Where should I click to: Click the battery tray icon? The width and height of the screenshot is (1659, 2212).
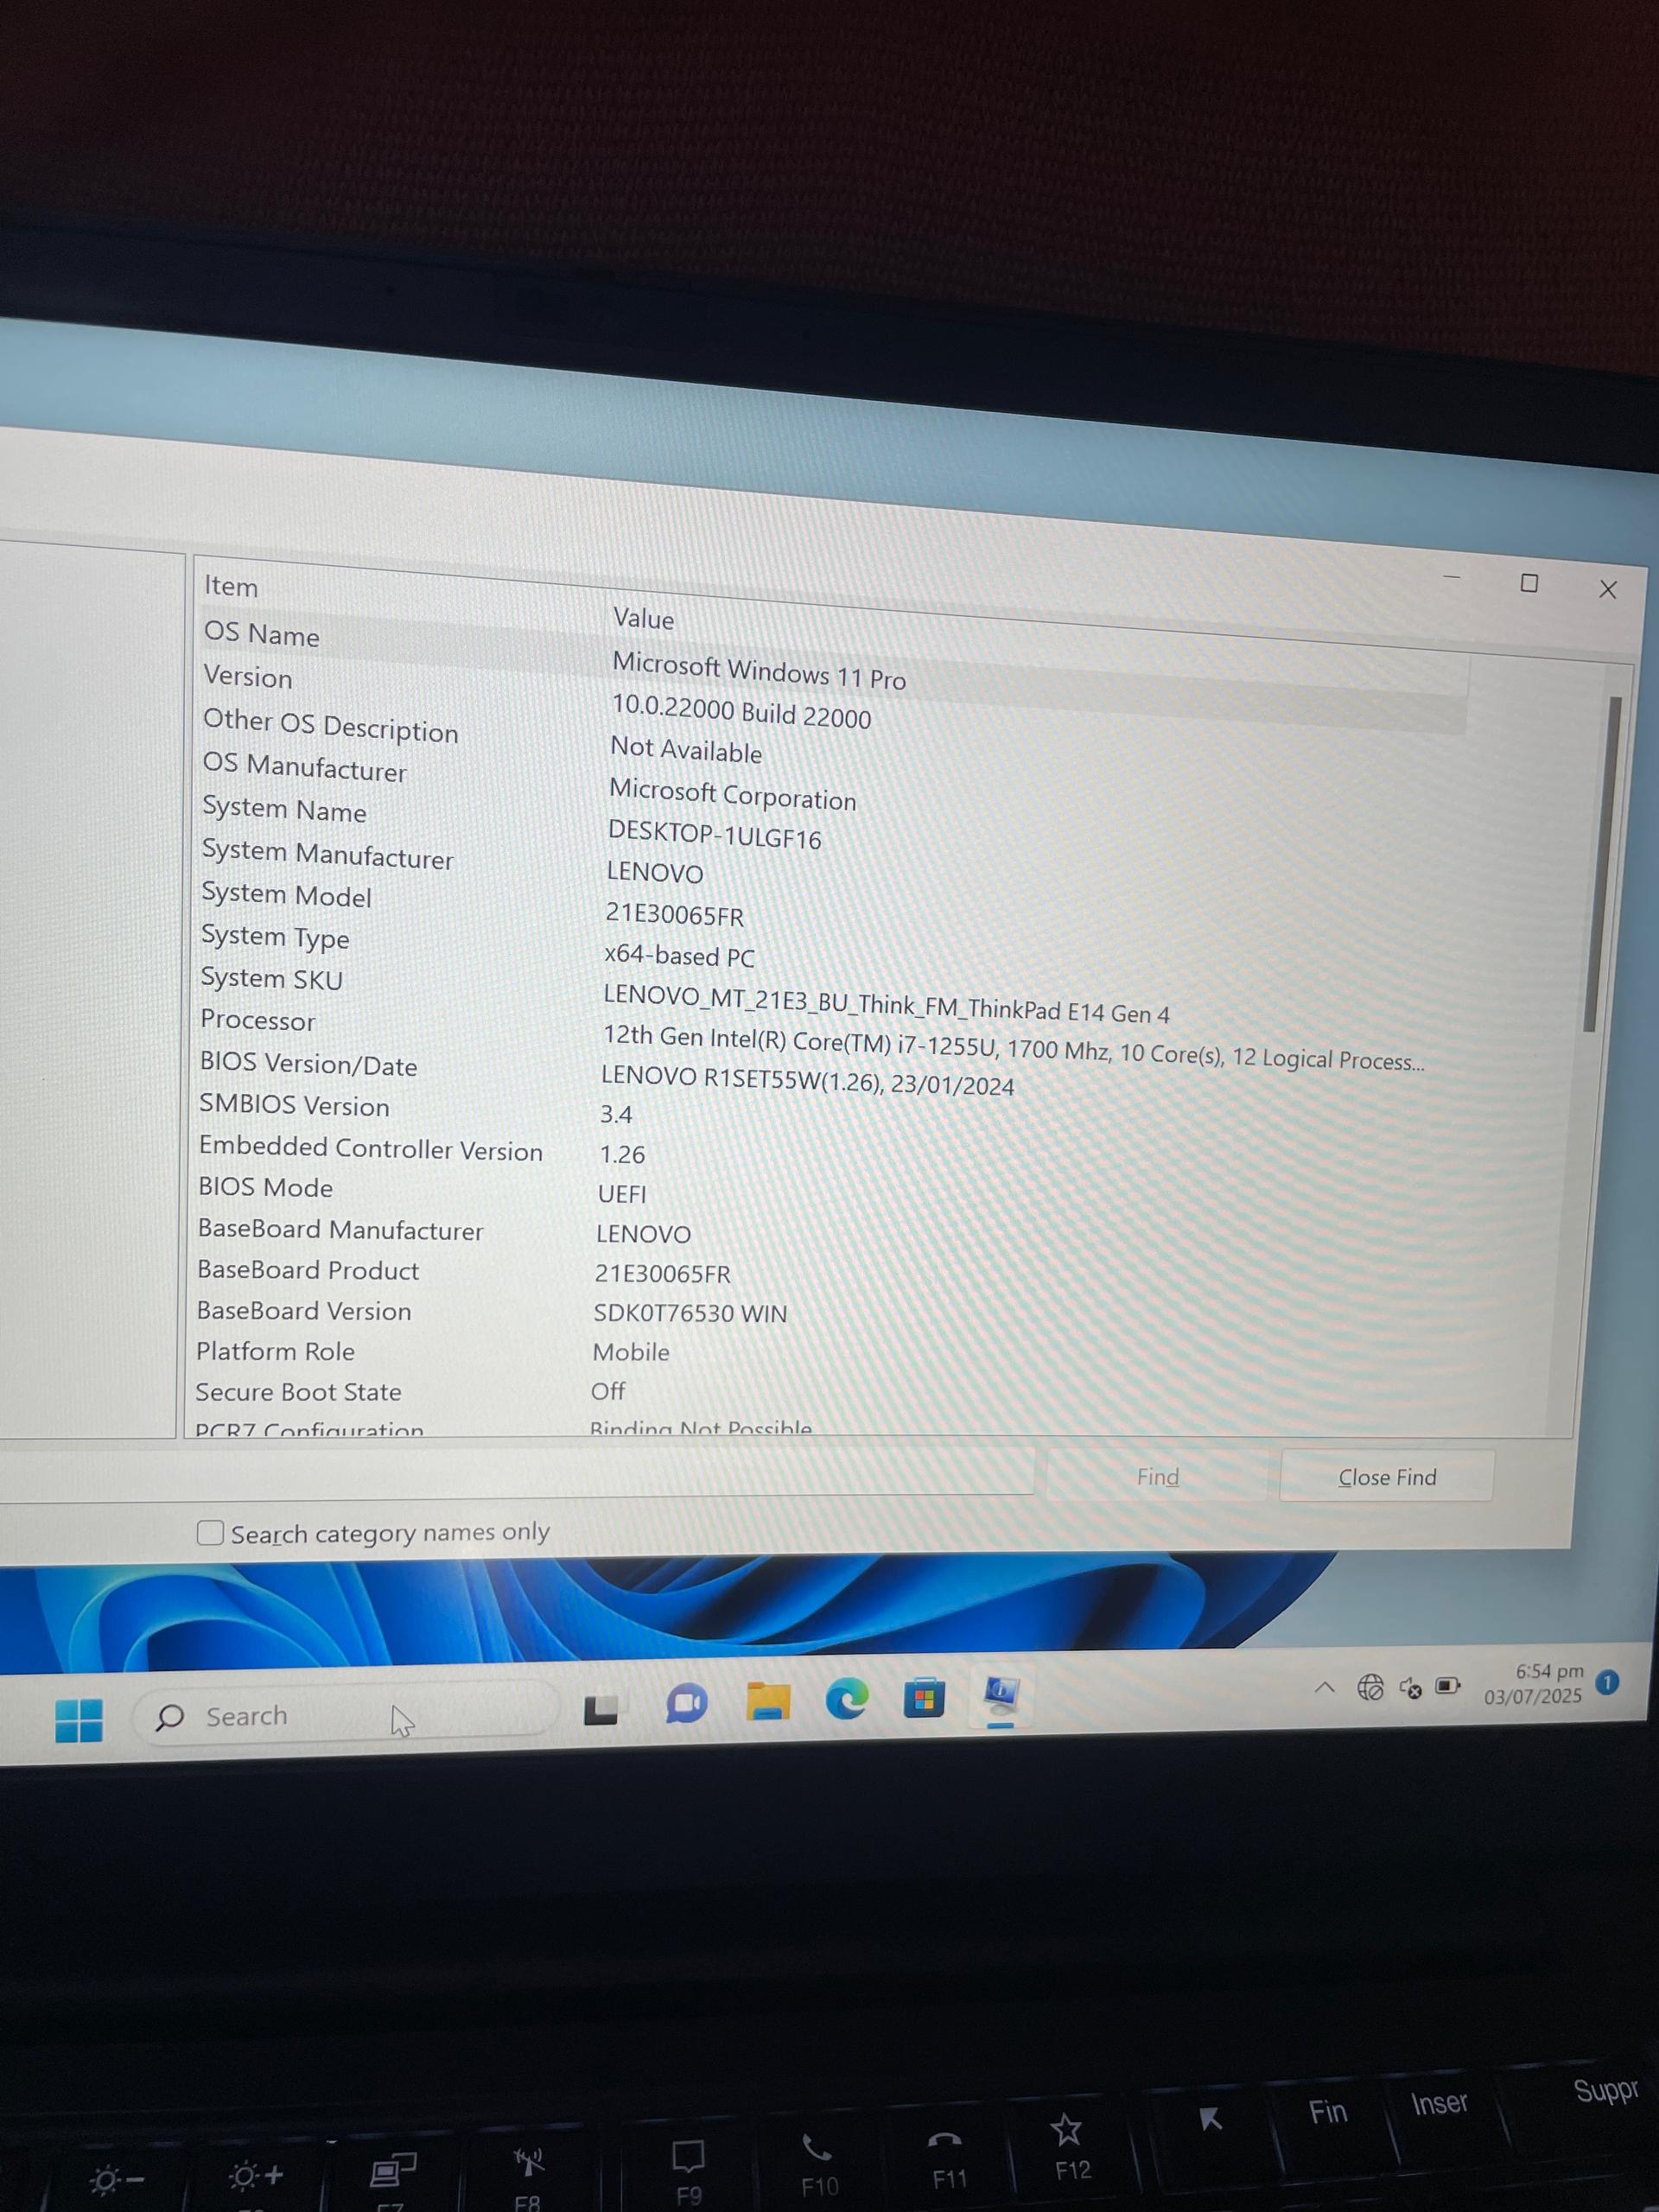point(1448,1687)
